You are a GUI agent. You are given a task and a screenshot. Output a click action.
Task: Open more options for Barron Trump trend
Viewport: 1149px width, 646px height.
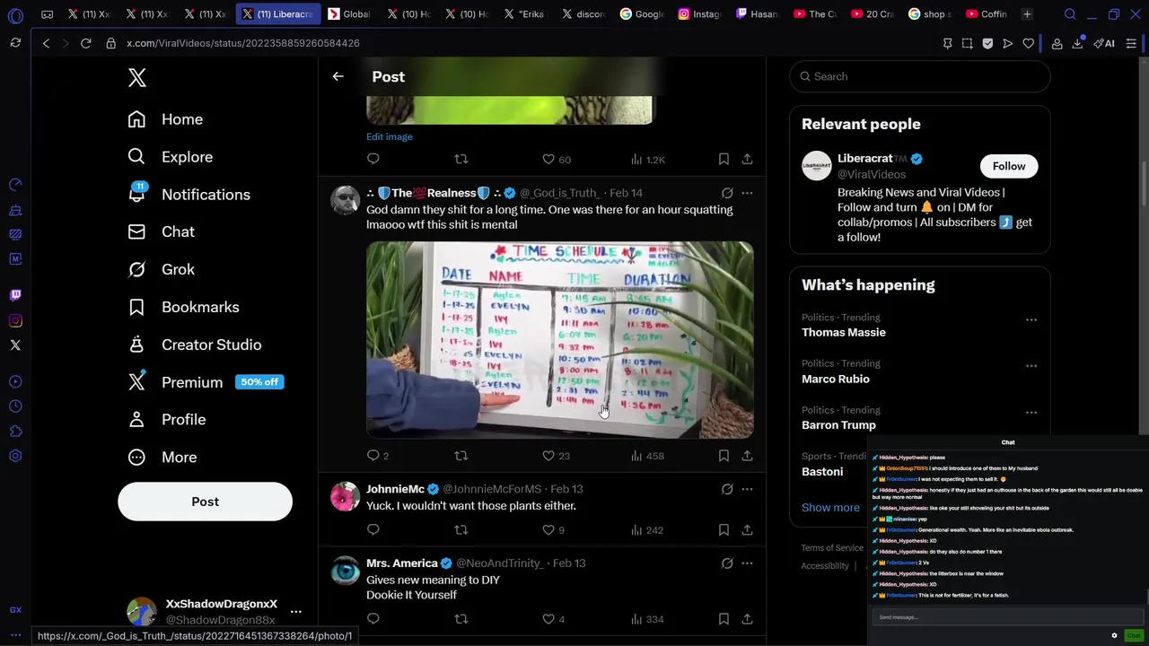(x=1031, y=413)
